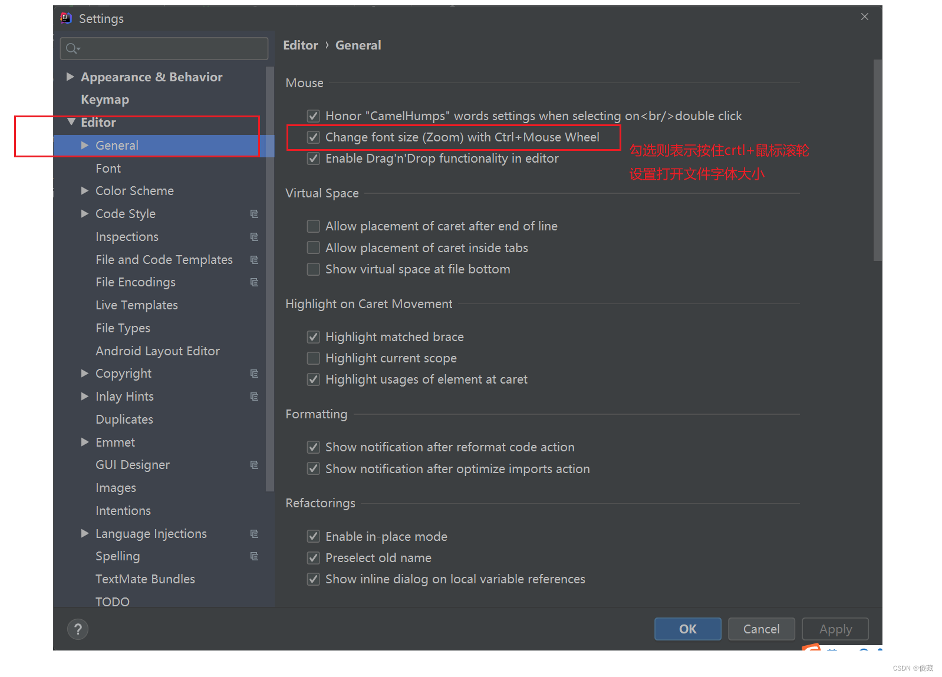Click the IntelliJ logo in the title bar
942x677 pixels.
(66, 18)
